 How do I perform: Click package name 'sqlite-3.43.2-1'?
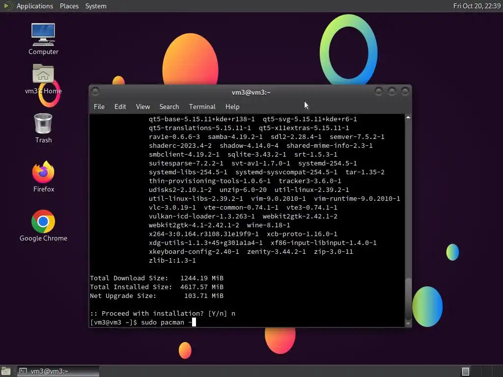pyautogui.click(x=256, y=154)
